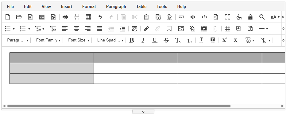This screenshot has height=115, width=287.
Task: Insert an image
Action: 181,29
